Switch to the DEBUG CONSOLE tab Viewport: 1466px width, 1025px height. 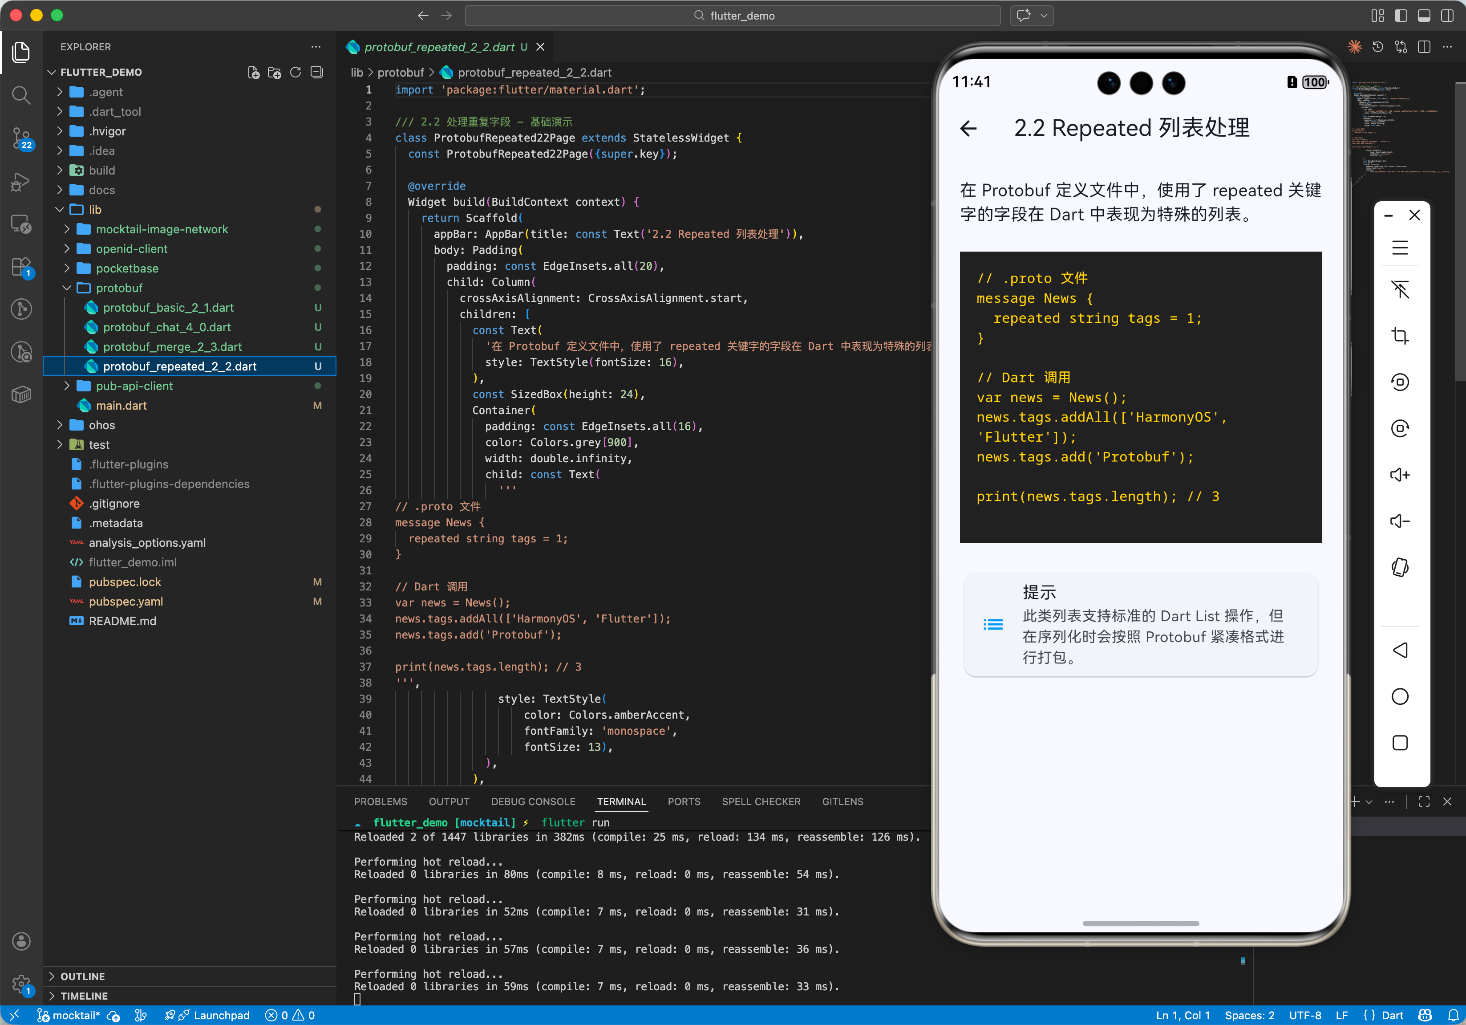[x=533, y=801]
